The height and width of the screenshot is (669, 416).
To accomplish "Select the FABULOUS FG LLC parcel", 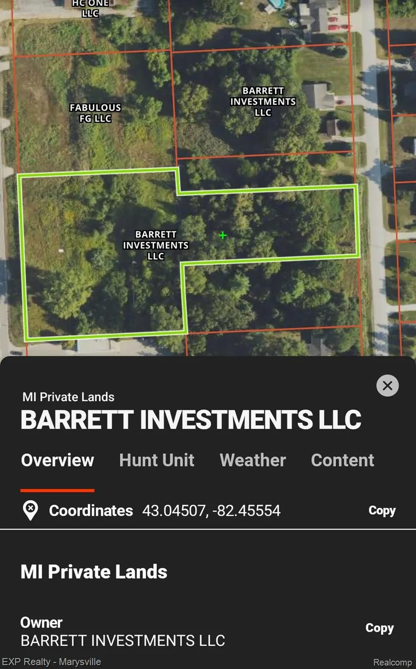I will tap(95, 113).
